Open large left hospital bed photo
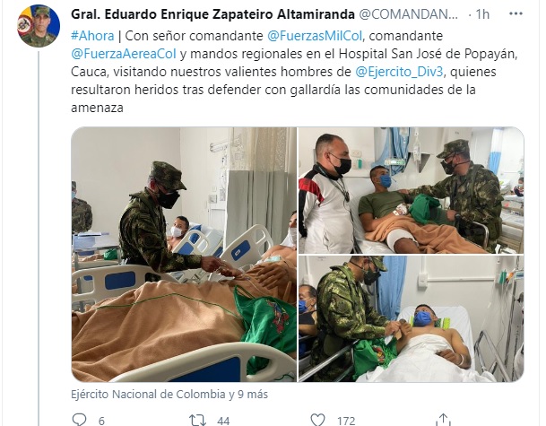Screen dimensions: 546x426 coord(184,255)
